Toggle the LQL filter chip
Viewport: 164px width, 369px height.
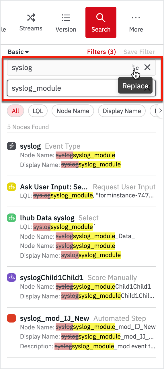click(x=38, y=111)
